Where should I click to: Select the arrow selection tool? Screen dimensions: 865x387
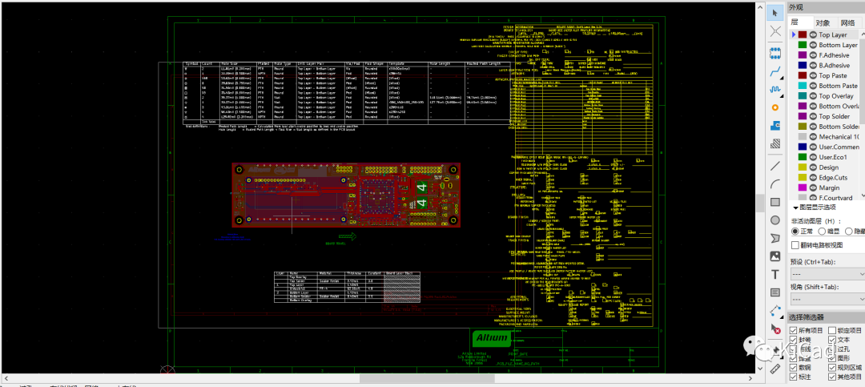pyautogui.click(x=775, y=13)
